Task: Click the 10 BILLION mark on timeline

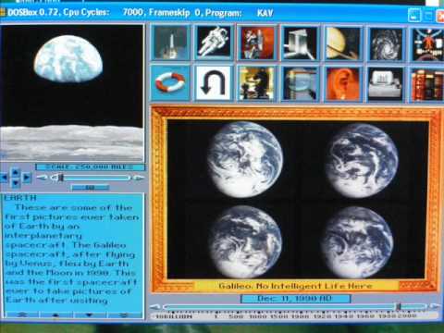Action: [x=174, y=316]
